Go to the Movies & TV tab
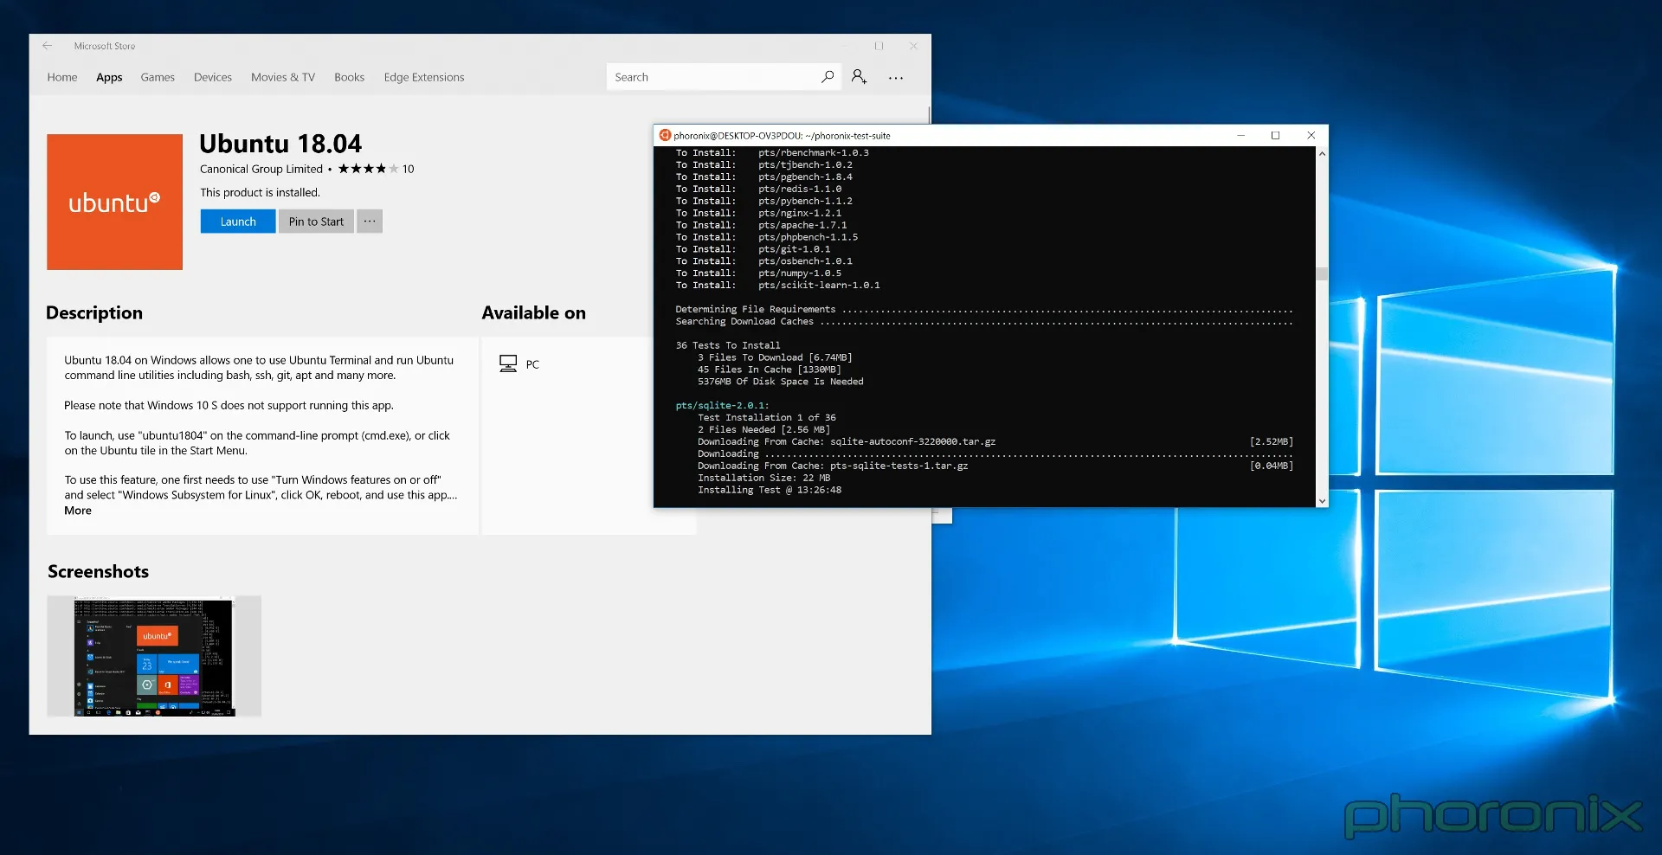The image size is (1662, 855). point(283,77)
